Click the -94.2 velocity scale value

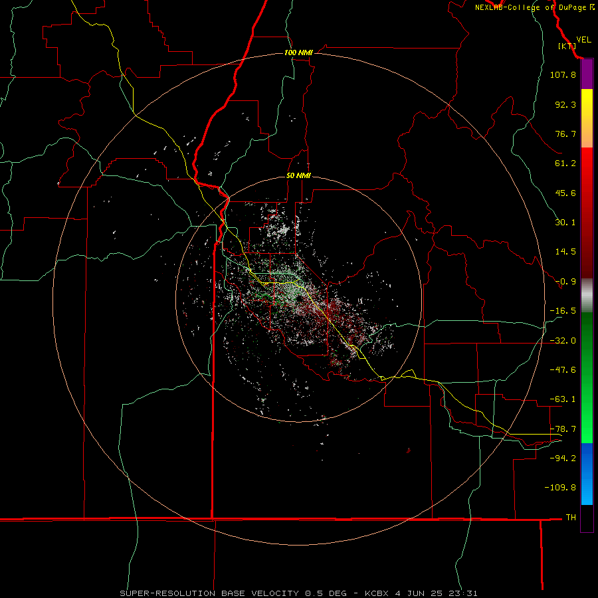pyautogui.click(x=563, y=458)
